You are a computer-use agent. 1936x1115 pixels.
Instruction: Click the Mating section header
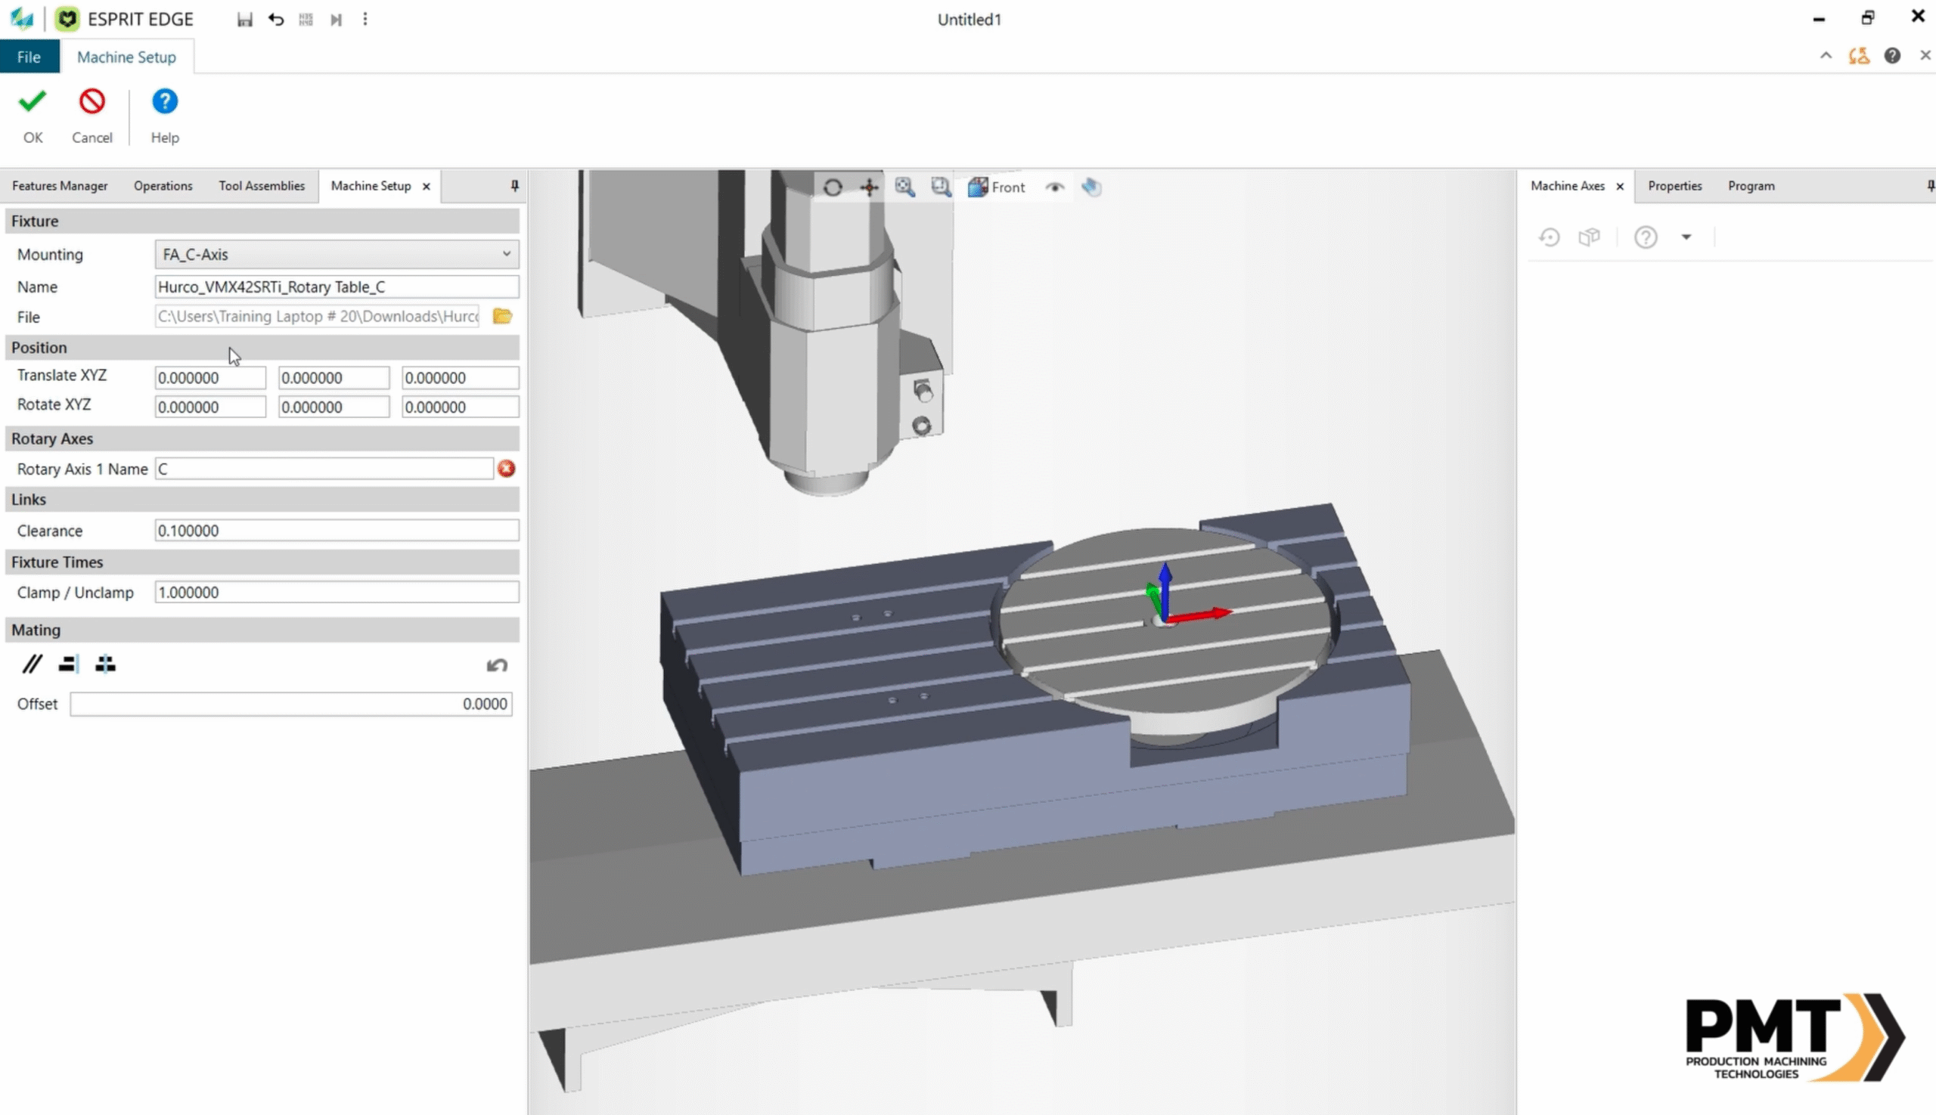pyautogui.click(x=262, y=630)
